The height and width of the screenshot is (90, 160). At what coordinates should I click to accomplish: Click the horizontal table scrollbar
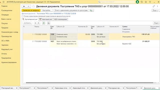click(x=89, y=83)
